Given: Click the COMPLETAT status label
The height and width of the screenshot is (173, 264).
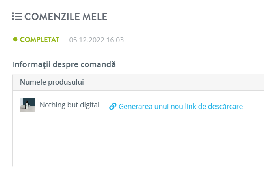Looking at the screenshot, I should pyautogui.click(x=39, y=40).
